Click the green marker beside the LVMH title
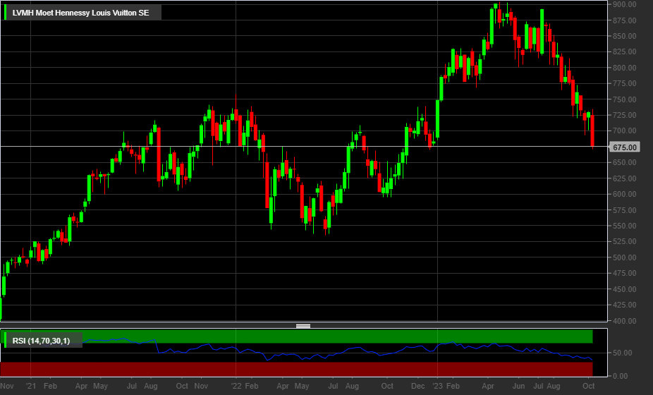 pyautogui.click(x=6, y=13)
